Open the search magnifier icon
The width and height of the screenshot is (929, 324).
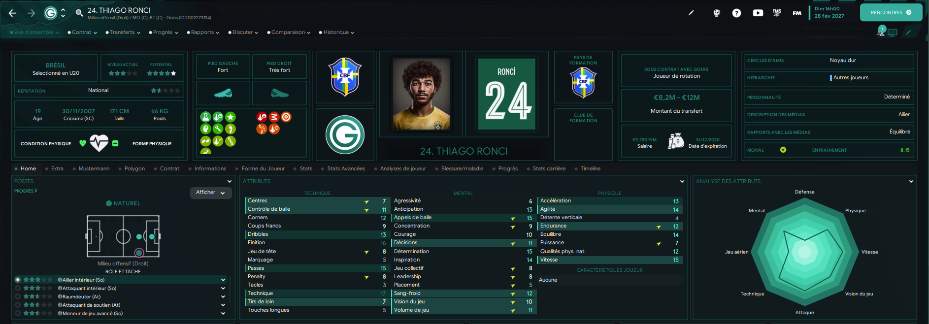[79, 13]
